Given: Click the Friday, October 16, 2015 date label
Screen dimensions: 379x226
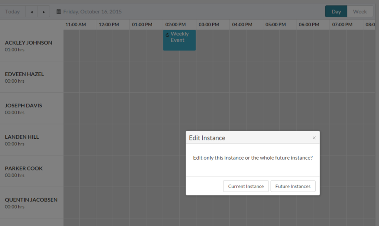Looking at the screenshot, I should [92, 12].
